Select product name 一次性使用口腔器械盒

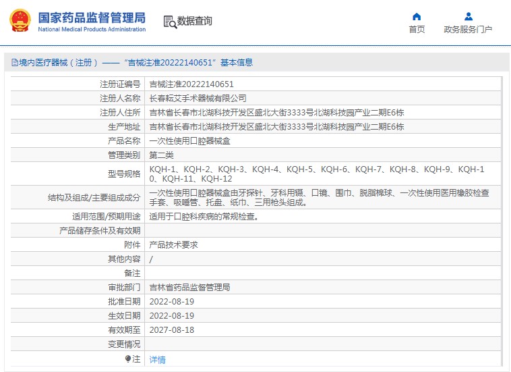pyautogui.click(x=189, y=141)
